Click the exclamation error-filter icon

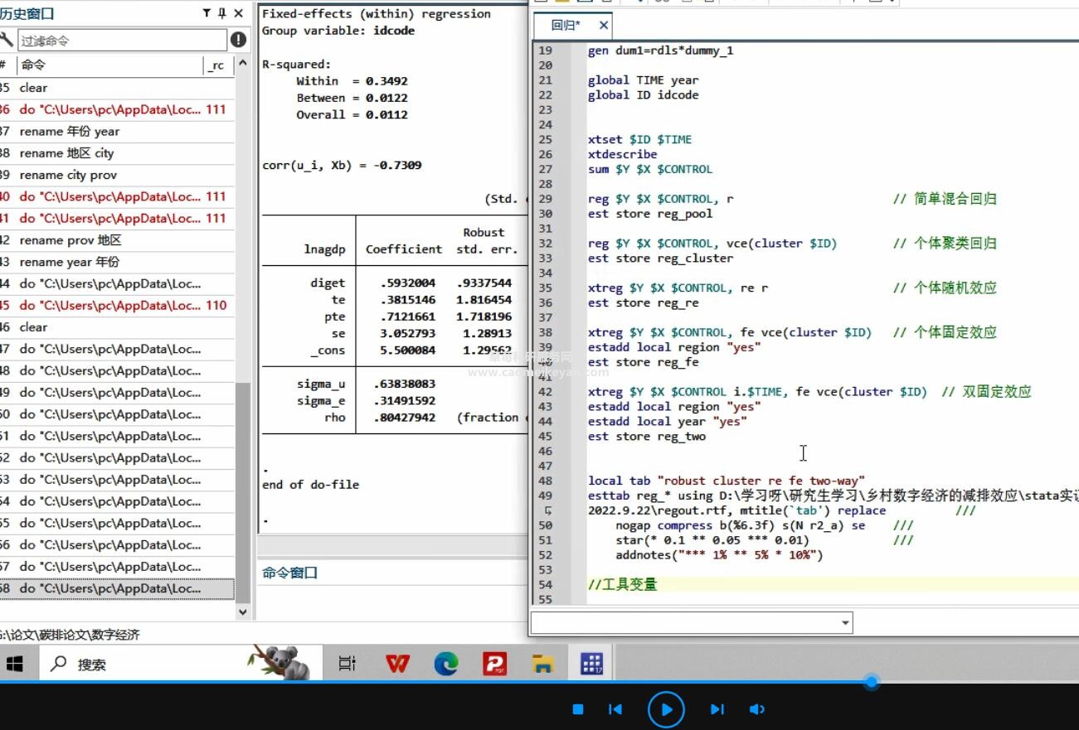click(239, 40)
